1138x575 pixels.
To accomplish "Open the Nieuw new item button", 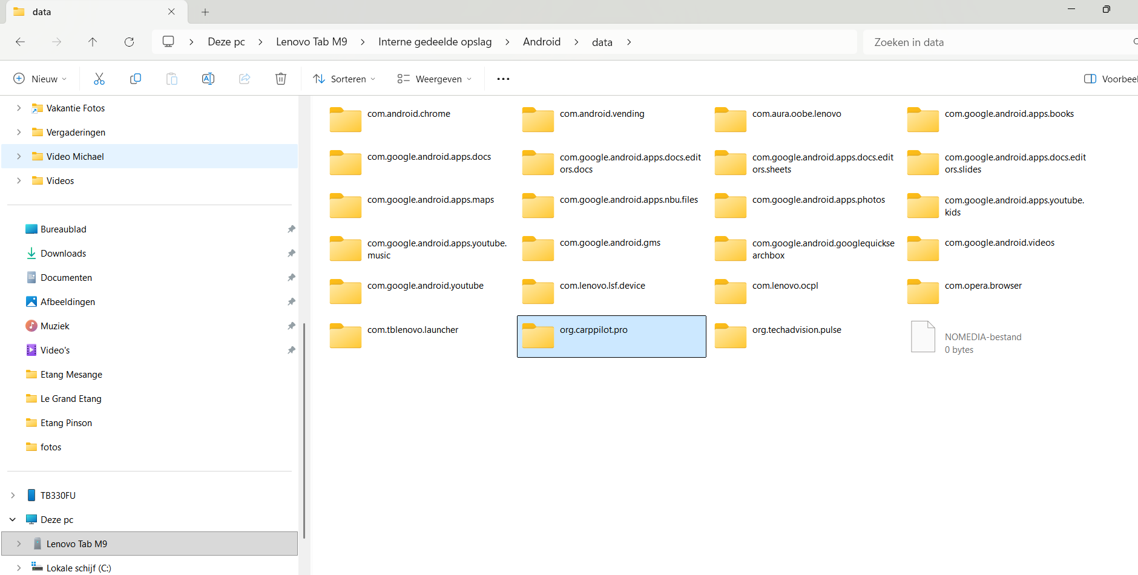I will [40, 79].
